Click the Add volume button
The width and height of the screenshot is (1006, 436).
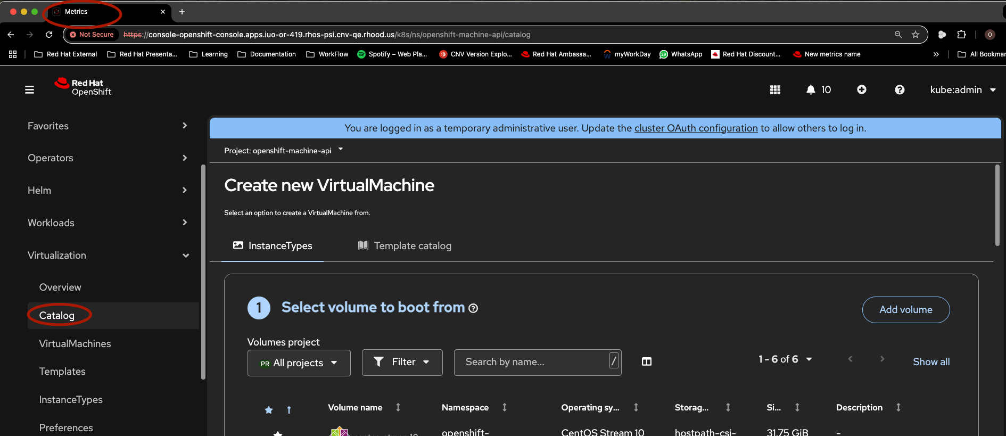pyautogui.click(x=906, y=310)
